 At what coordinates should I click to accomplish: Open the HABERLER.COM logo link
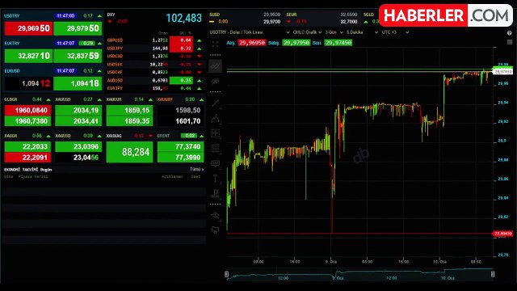coord(446,15)
